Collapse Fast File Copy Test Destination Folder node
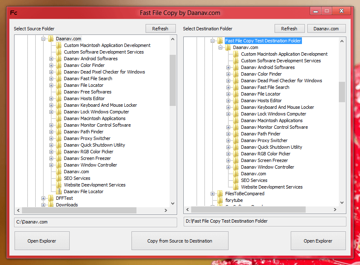360x265 pixels. [213, 41]
